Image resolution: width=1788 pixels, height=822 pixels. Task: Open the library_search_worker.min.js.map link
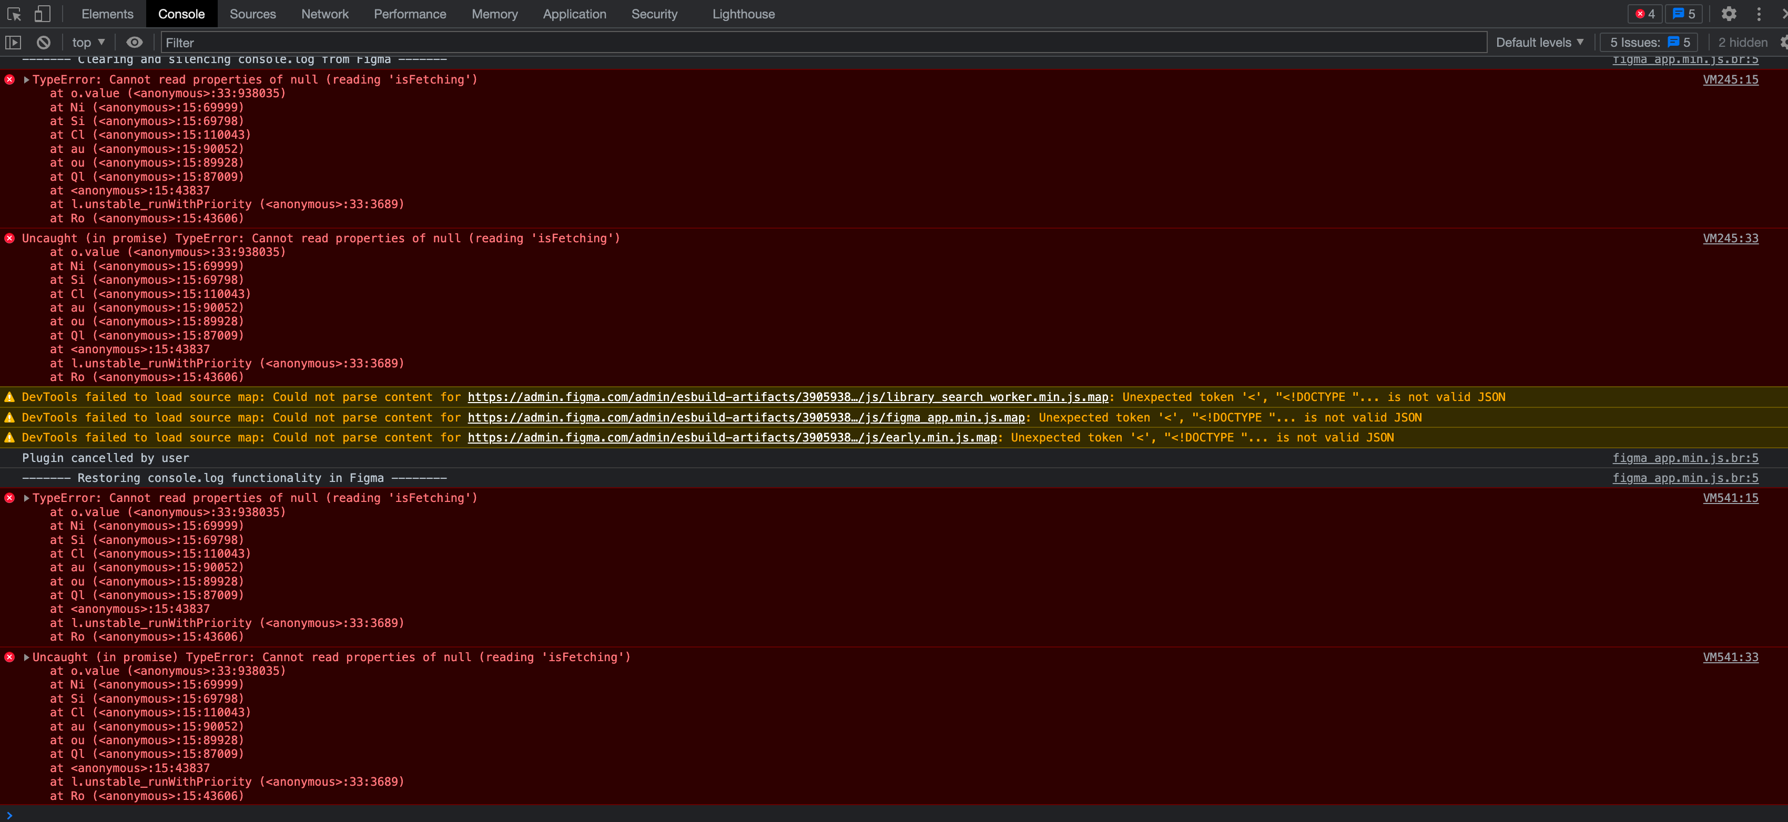click(x=788, y=397)
